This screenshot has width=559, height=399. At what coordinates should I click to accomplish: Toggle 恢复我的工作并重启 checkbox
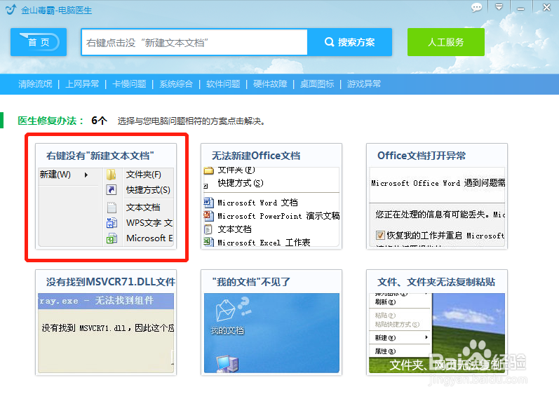(380, 236)
